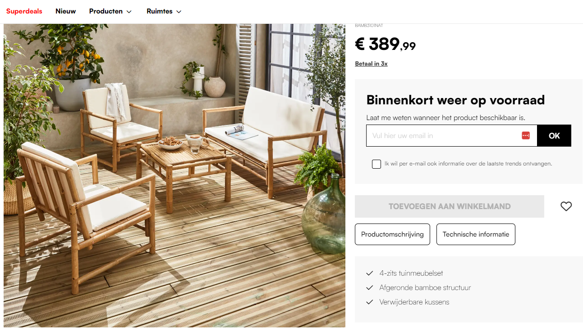The image size is (583, 331).
Task: Expand the Ruimtes dropdown chevron
Action: click(179, 12)
